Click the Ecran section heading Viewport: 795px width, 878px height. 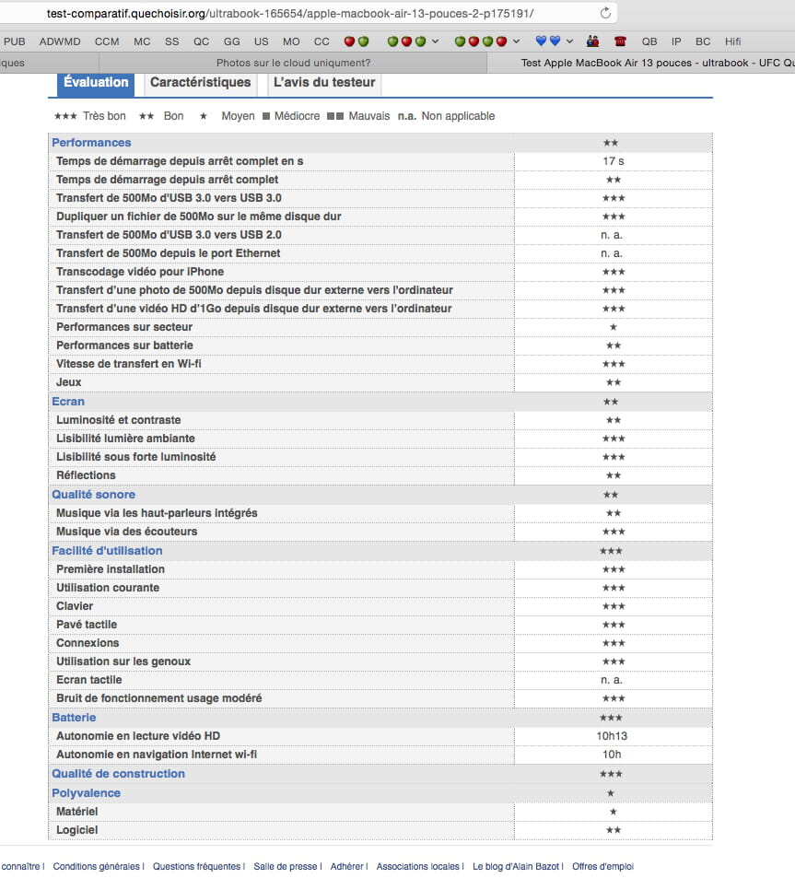point(68,402)
